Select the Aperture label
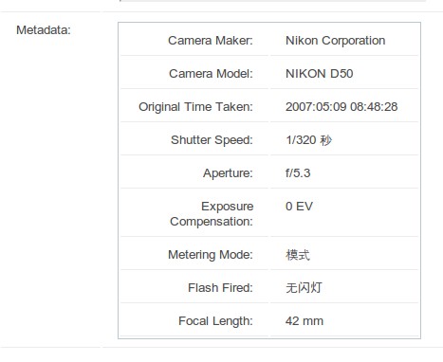Screen dimensions: 443x362 coord(228,173)
